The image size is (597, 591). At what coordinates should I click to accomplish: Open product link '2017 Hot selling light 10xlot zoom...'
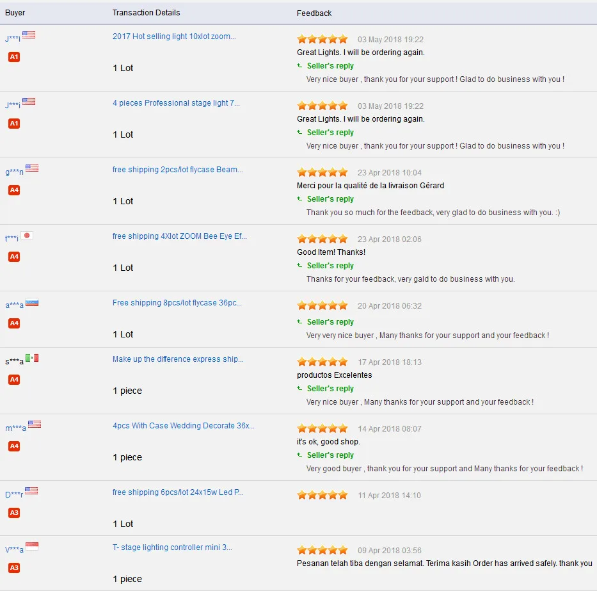(174, 36)
